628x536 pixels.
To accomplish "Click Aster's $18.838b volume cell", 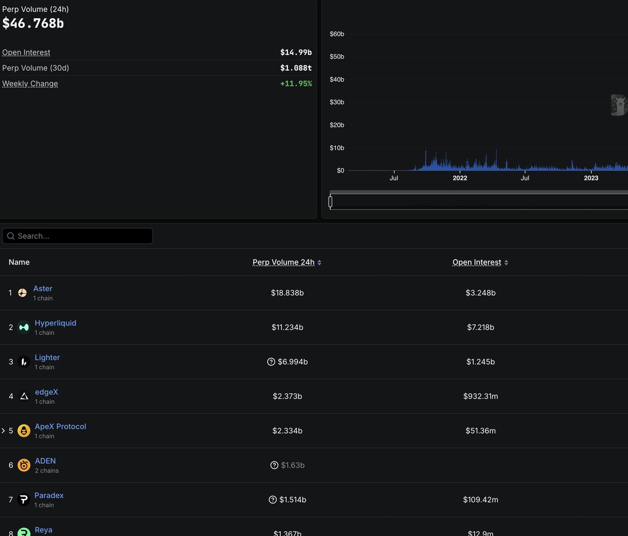I will pos(287,293).
